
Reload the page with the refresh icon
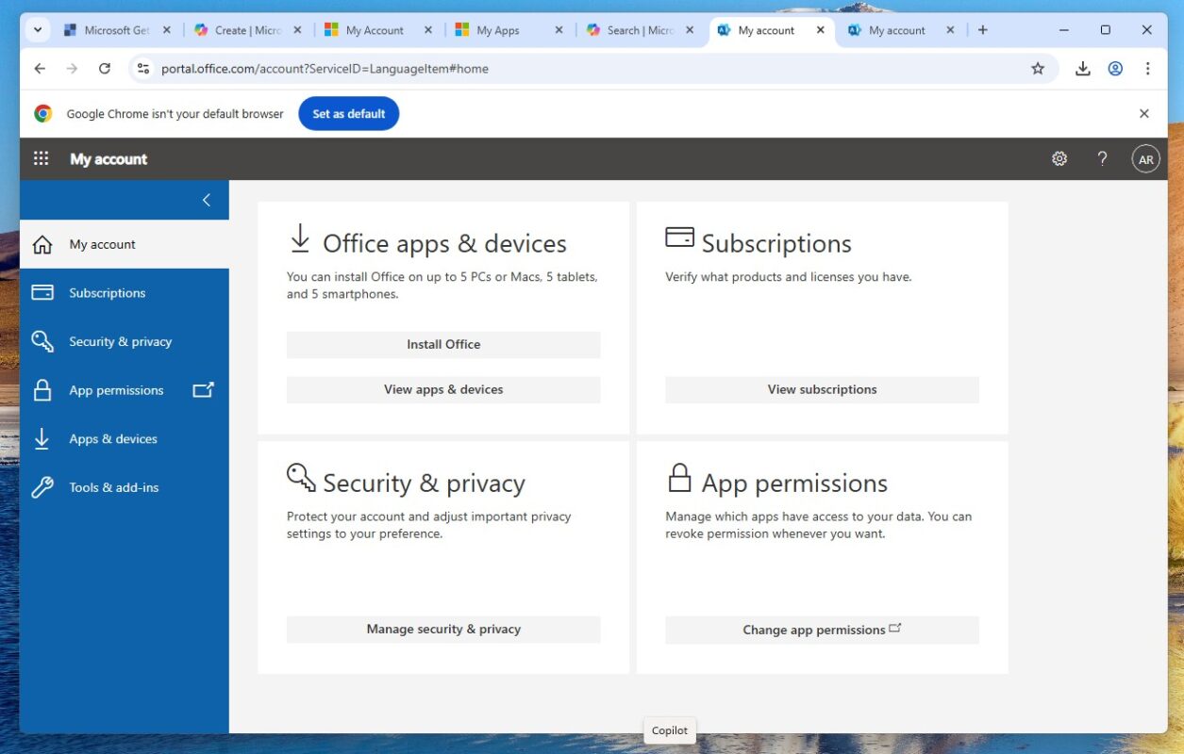(x=105, y=69)
